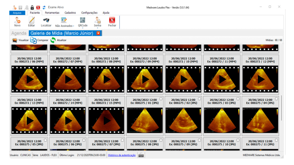Open the Arquivo menu
Image resolution: width=294 pixels, height=165 pixels.
click(x=17, y=13)
